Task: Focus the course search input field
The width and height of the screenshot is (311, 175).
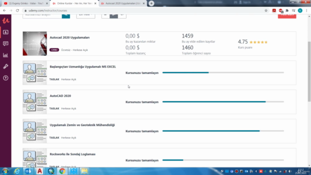Action: 42,16
